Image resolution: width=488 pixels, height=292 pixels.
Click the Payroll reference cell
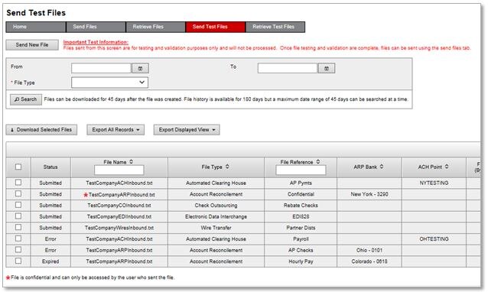pyautogui.click(x=301, y=239)
